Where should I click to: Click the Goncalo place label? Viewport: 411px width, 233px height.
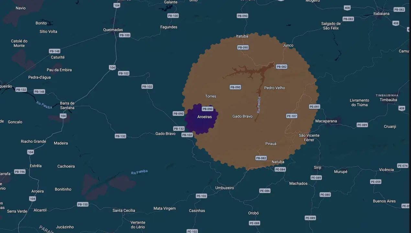pos(15,122)
